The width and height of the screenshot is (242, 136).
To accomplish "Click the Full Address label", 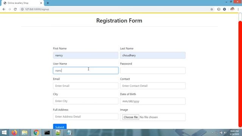I will (x=60, y=110).
